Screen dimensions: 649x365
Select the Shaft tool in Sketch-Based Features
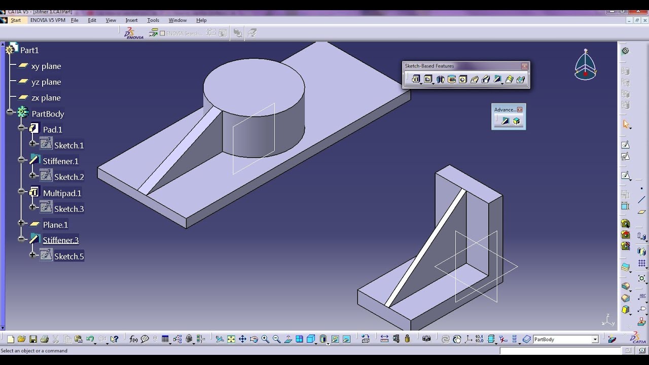441,79
